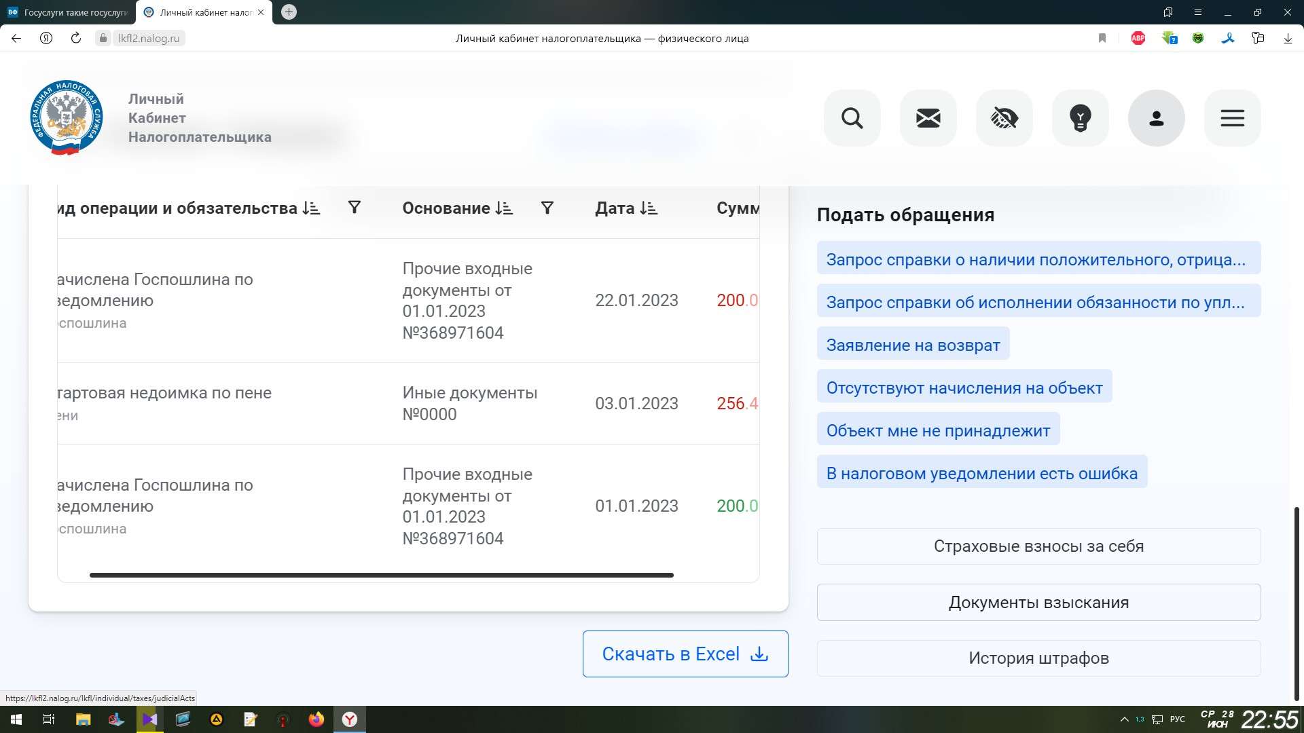Open the site search magnifier icon
Image resolution: width=1304 pixels, height=733 pixels.
click(852, 118)
